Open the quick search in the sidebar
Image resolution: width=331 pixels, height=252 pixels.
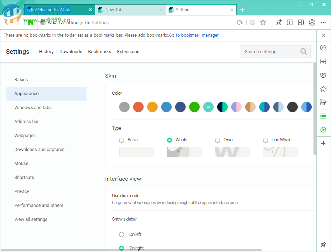pos(323,48)
